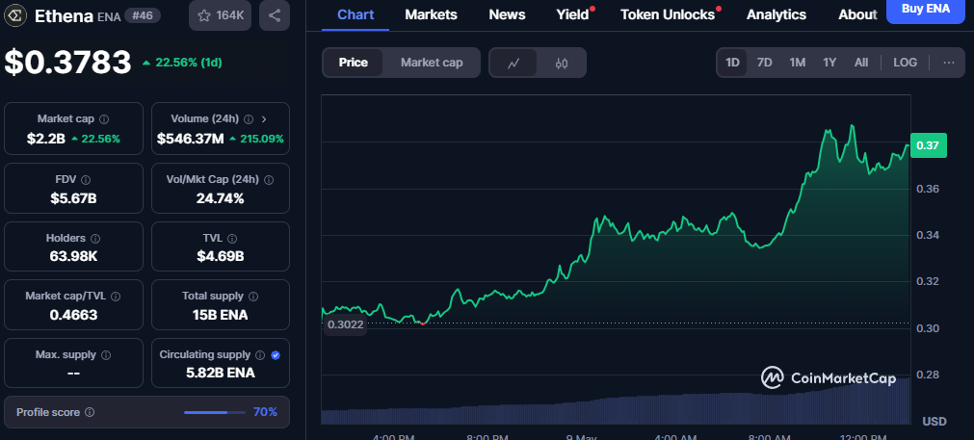The image size is (974, 440).
Task: Click the $5.67B FDV value
Action: point(73,198)
